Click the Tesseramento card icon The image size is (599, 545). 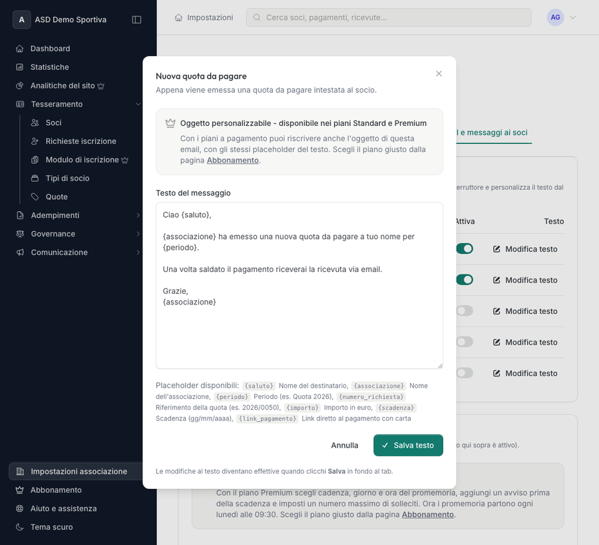pyautogui.click(x=20, y=104)
